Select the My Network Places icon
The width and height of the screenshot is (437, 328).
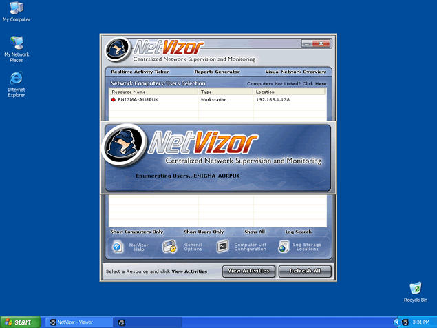[16, 43]
